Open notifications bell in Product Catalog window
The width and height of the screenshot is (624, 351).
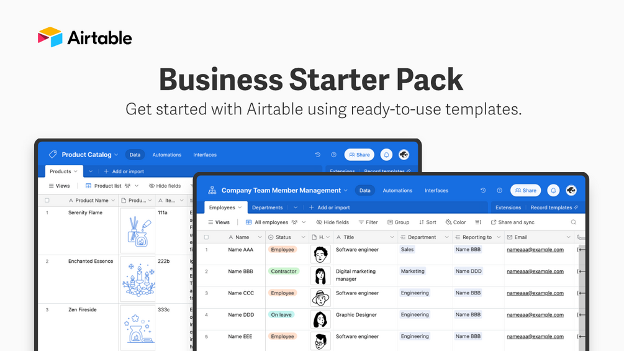(386, 155)
